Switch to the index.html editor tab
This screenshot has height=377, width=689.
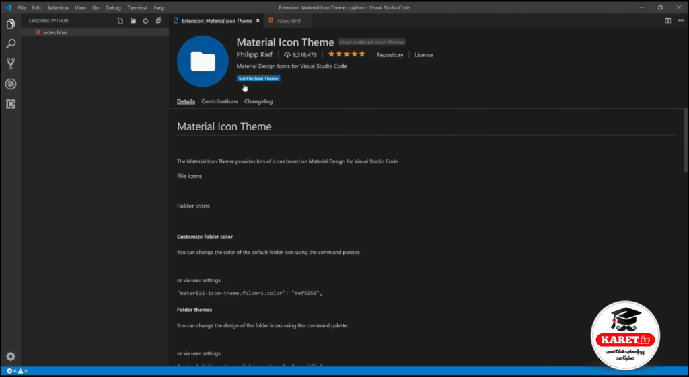coord(288,21)
